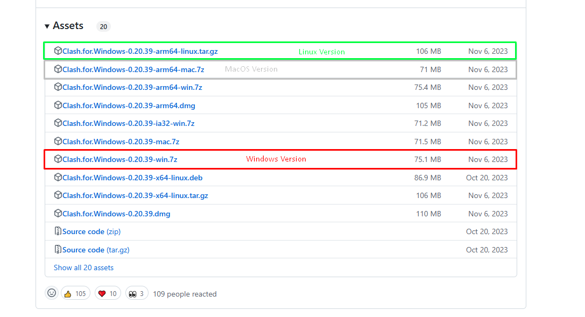Download Clash.for.Windows-0.20.39-arm64.dmg
The width and height of the screenshot is (585, 317).
(129, 105)
